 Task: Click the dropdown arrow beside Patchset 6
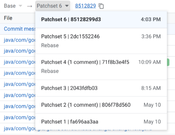pos(67,6)
